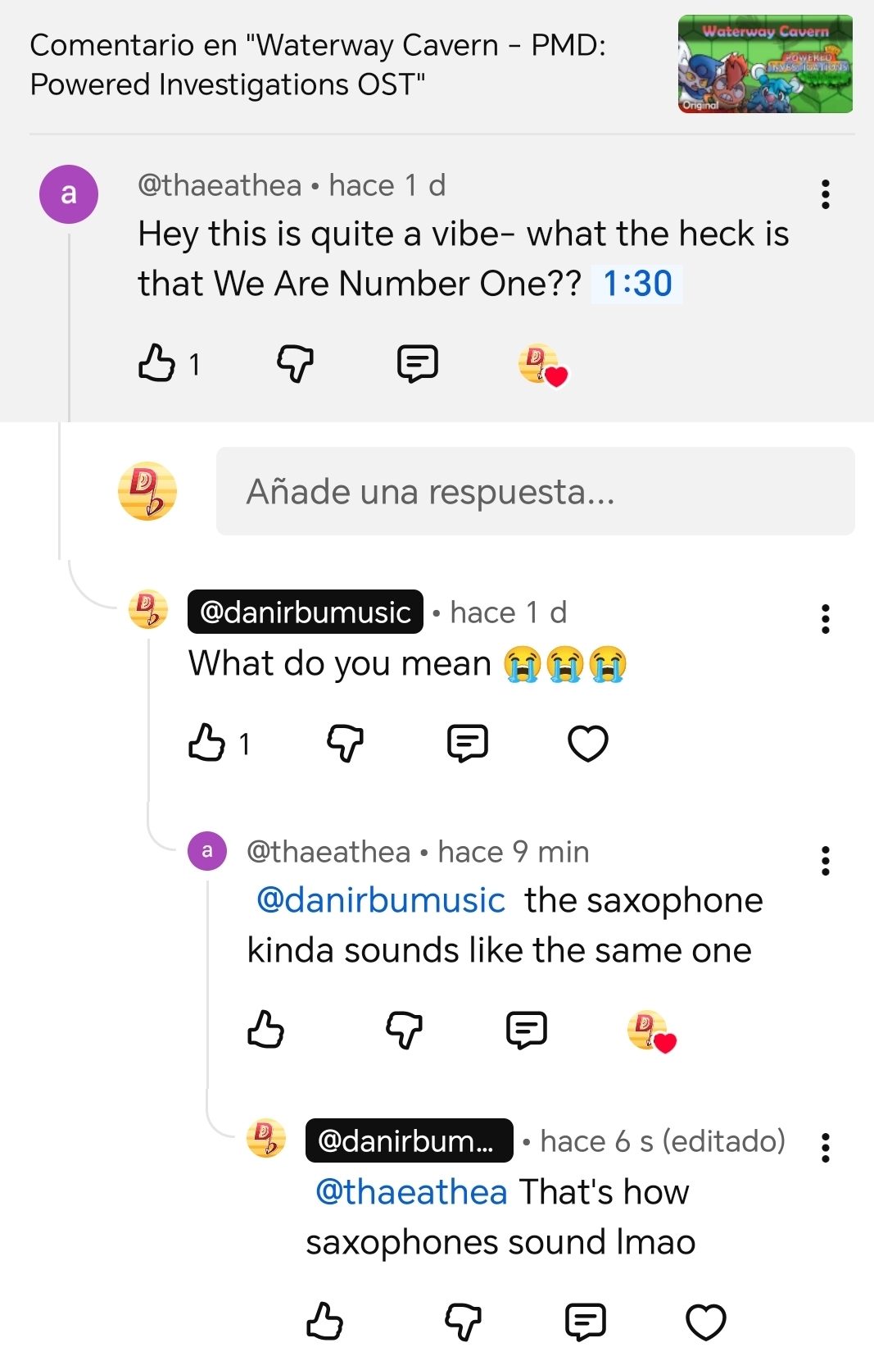The height and width of the screenshot is (1361, 874).
Task: Dislike thaeathea's saxophone comment
Action: [x=404, y=1030]
